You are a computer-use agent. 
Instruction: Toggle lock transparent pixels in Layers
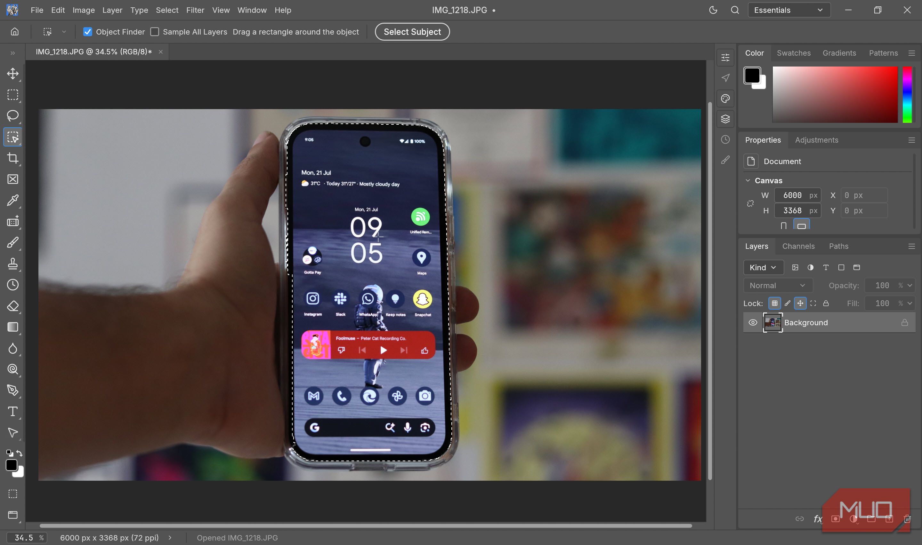[774, 303]
